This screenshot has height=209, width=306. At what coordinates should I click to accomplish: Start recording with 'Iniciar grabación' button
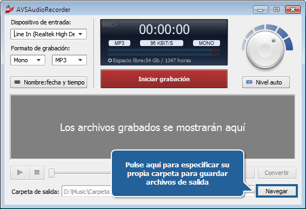click(164, 79)
